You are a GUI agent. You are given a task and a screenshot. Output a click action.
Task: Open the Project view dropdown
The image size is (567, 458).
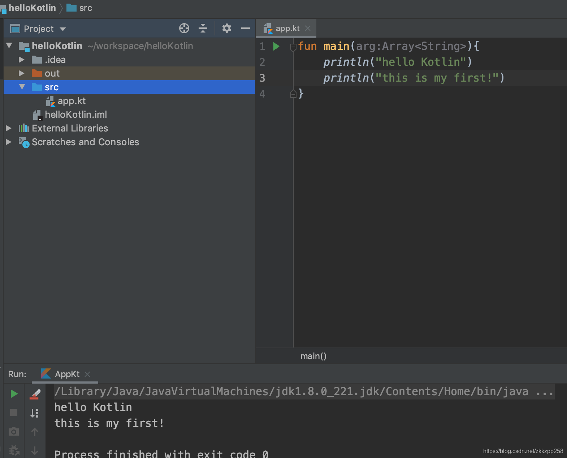63,29
